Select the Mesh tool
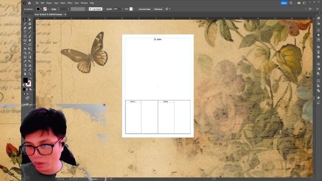322x181 pixels. (x=25, y=57)
